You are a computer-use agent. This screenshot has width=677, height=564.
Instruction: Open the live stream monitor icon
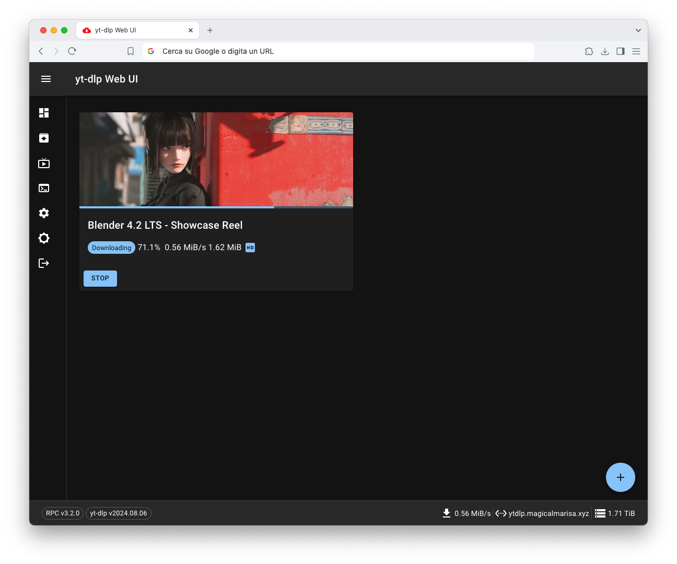44,163
